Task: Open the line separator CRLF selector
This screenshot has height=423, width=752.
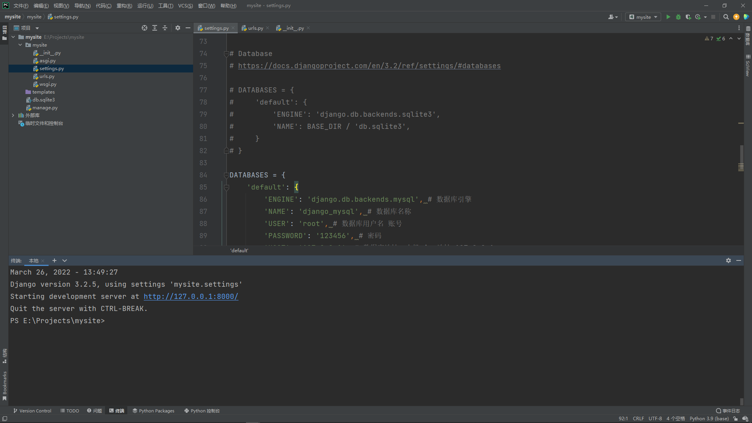Action: coord(638,419)
